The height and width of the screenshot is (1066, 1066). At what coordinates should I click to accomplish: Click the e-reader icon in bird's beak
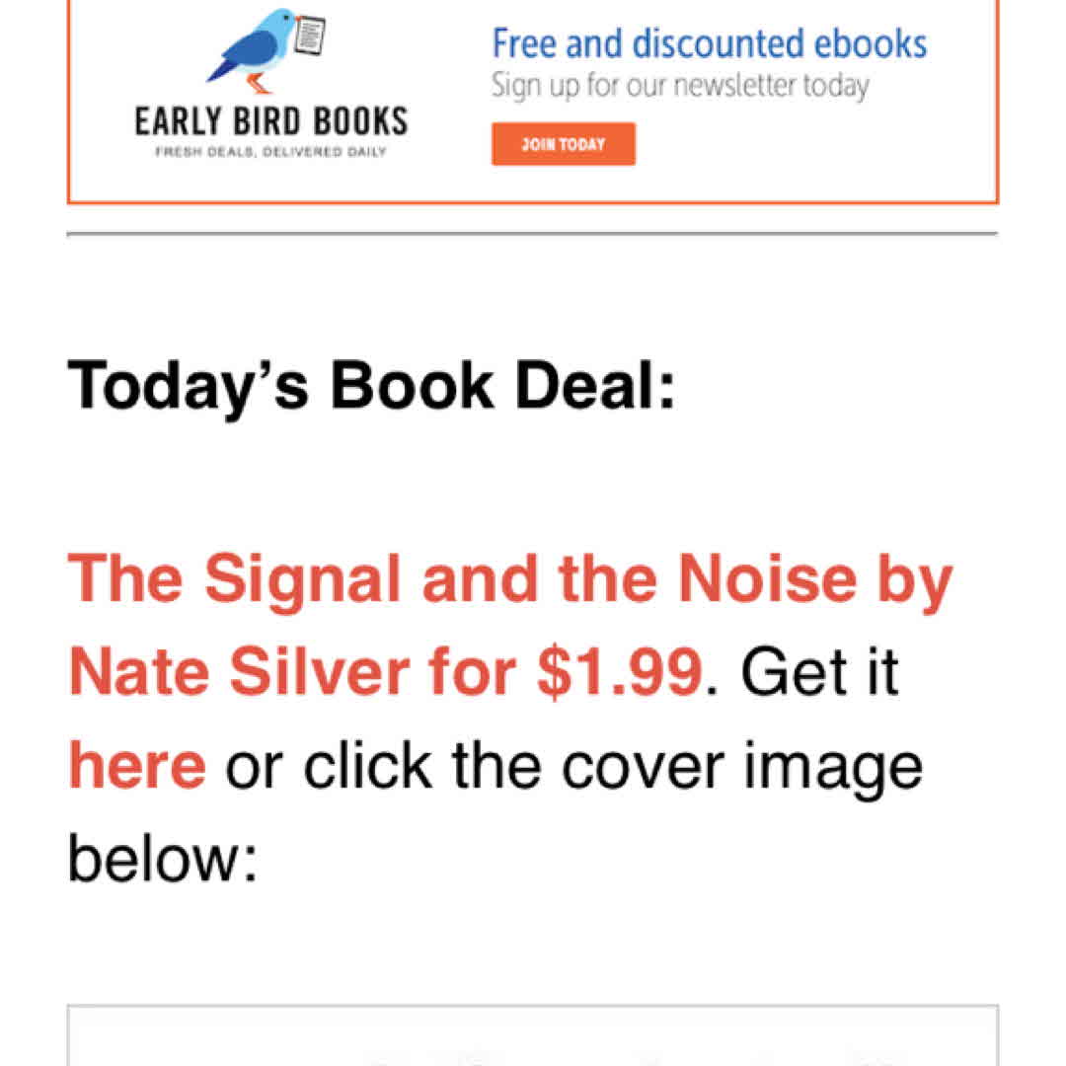(310, 36)
